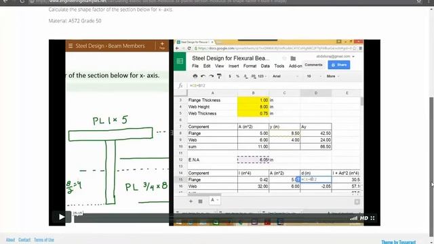Click the E.N.A value cell 6.05
The image size is (434, 244).
click(253, 160)
